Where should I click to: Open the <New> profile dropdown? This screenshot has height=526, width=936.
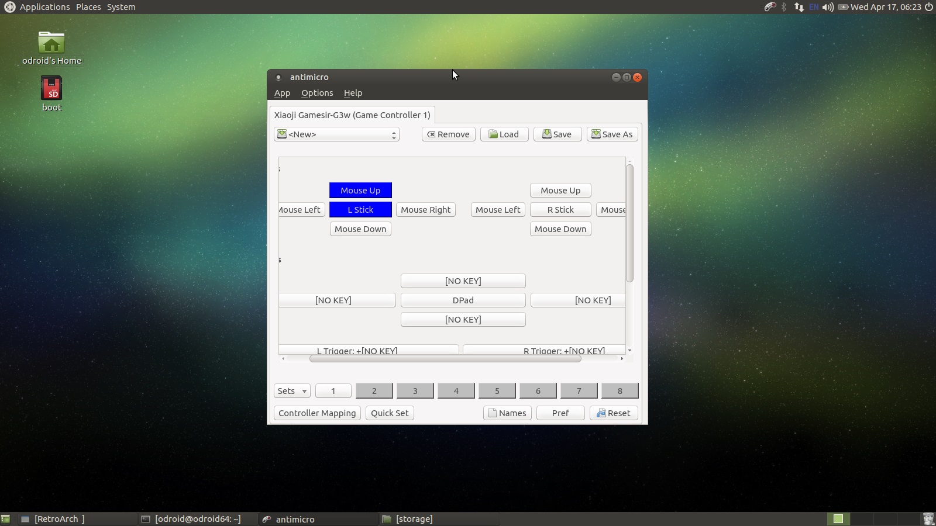click(x=336, y=134)
